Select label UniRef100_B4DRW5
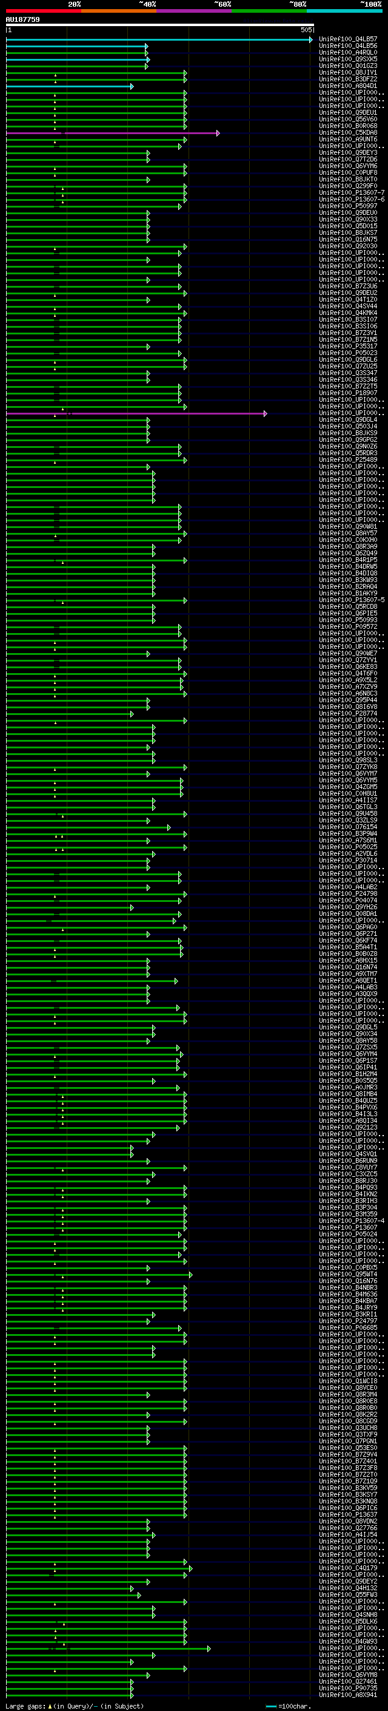This screenshot has width=388, height=1711. [348, 566]
